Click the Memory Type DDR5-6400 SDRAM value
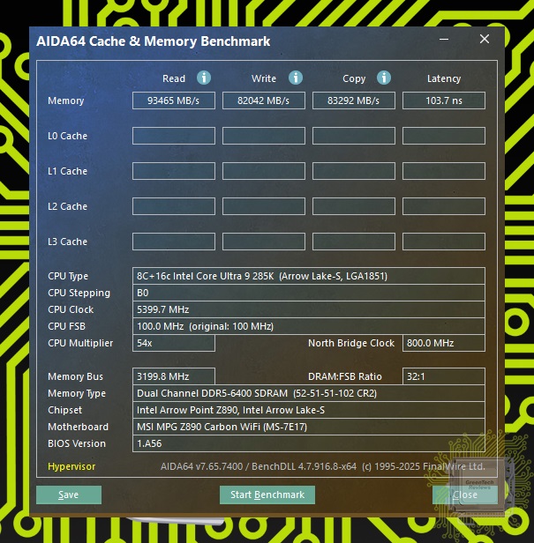Image resolution: width=534 pixels, height=543 pixels. pyautogui.click(x=309, y=393)
